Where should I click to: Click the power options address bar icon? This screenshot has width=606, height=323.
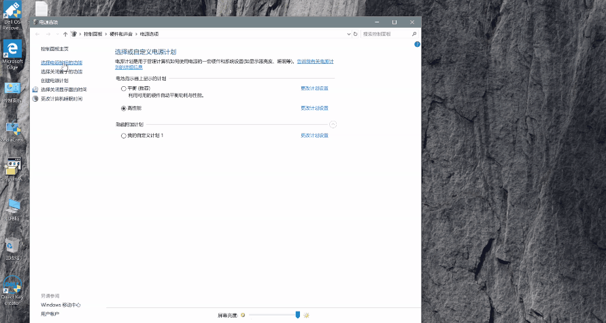pyautogui.click(x=73, y=34)
